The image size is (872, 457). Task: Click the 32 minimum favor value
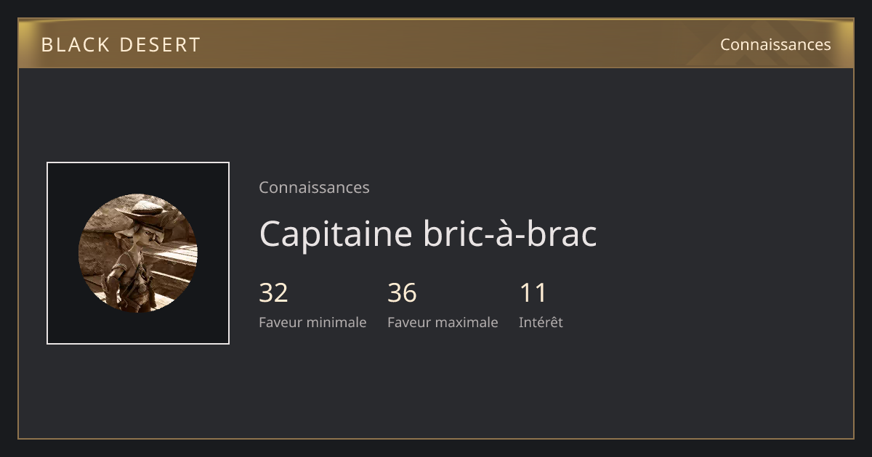273,293
